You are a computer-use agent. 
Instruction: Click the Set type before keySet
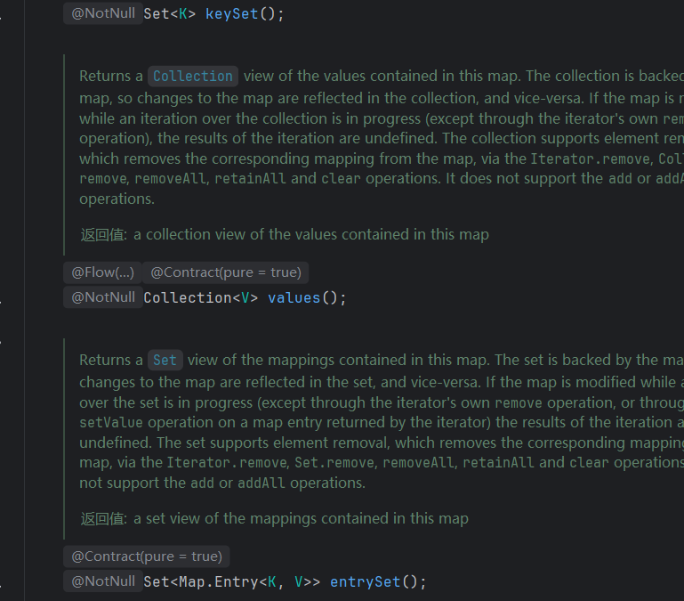tap(156, 13)
